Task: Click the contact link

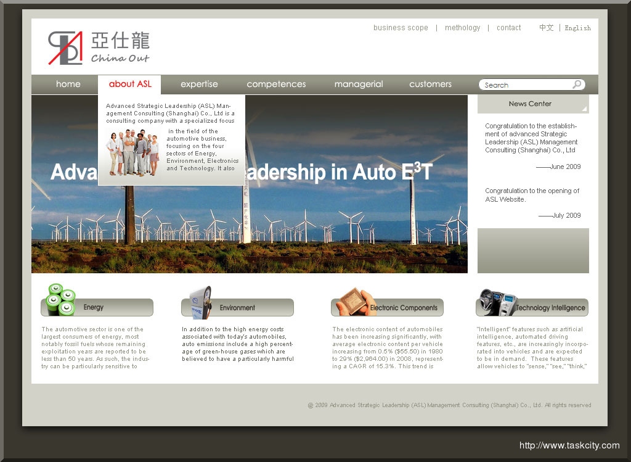Action: click(508, 28)
